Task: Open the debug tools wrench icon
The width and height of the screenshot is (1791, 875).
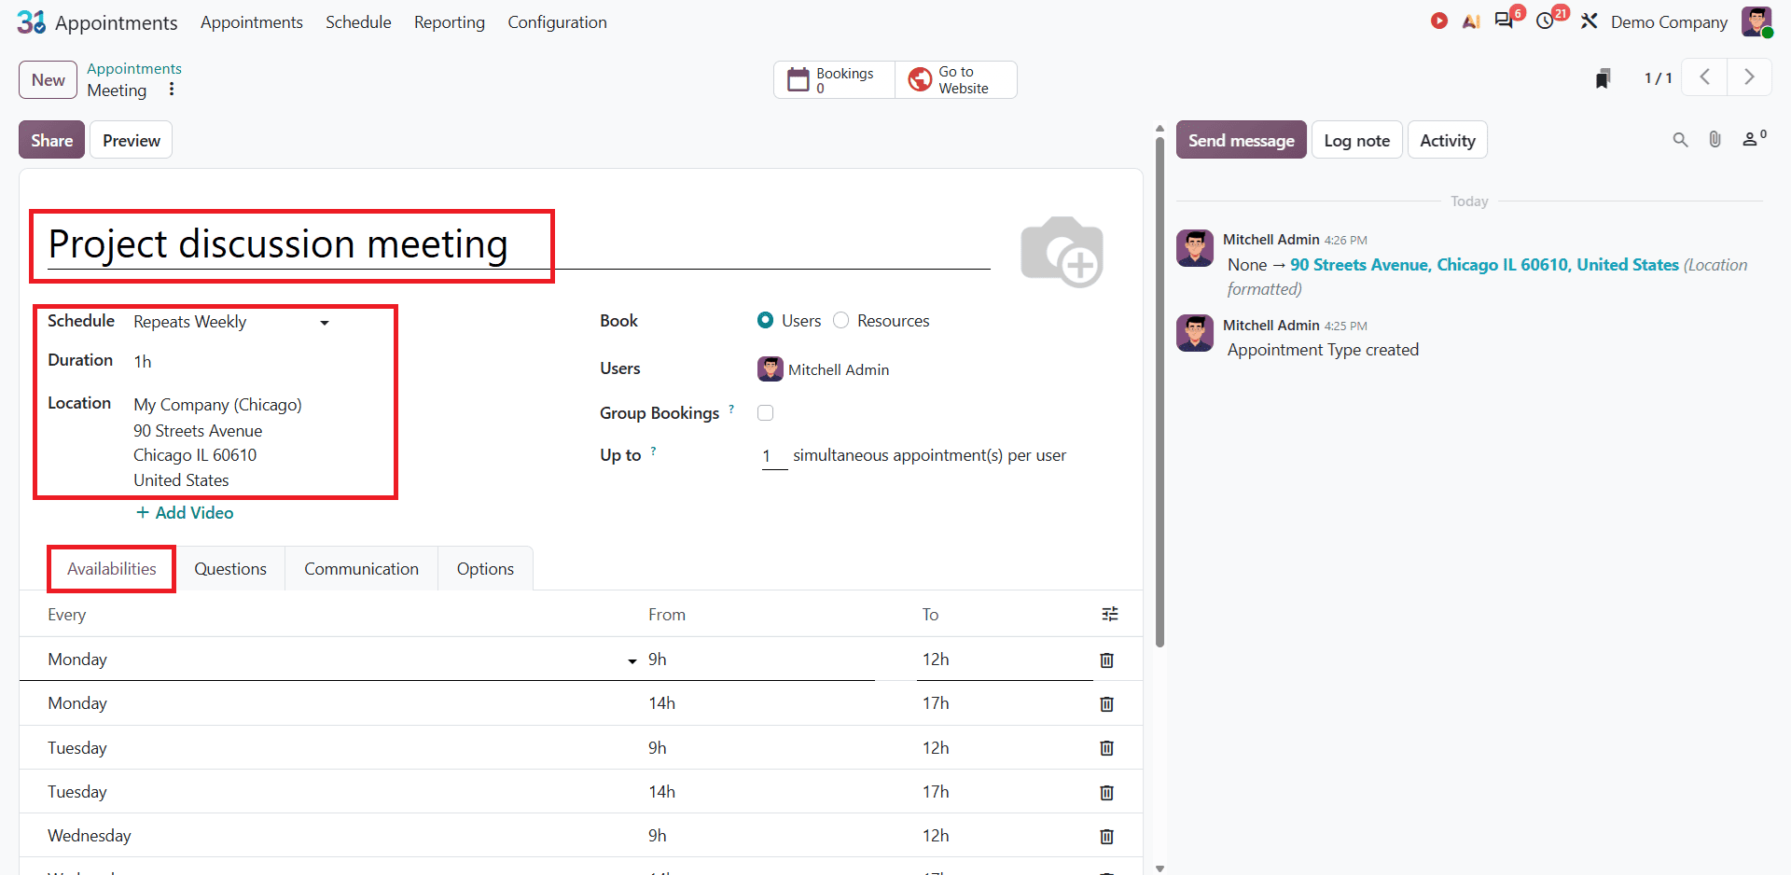Action: 1590,21
